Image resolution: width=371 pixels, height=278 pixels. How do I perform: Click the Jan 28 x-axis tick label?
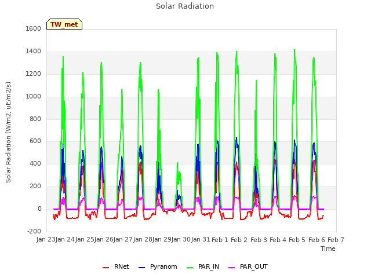pos(143,239)
